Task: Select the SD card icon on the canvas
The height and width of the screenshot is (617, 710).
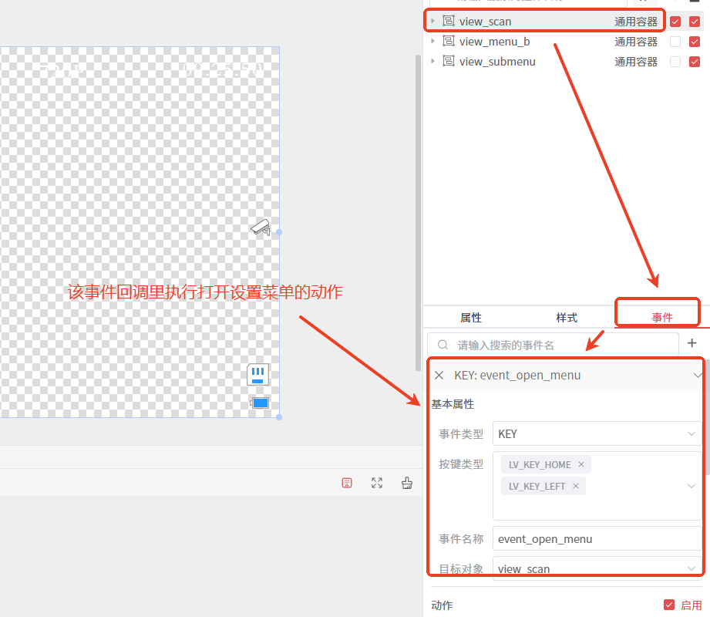Action: pyautogui.click(x=257, y=375)
